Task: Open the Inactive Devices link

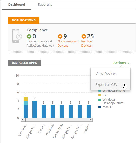Action: pyautogui.click(x=86, y=43)
